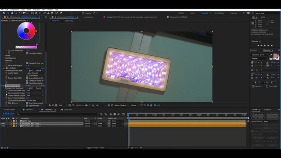Open the Displacement Map Behavior Center Map dropdown
Image resolution: width=281 pixels, height=158 pixels.
(x=35, y=101)
